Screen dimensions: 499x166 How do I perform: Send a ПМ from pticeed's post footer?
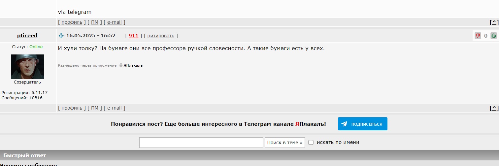pyautogui.click(x=95, y=108)
